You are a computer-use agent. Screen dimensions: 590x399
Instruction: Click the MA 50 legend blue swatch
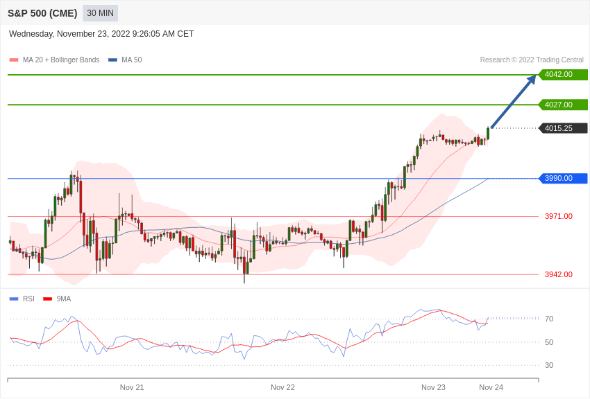[113, 60]
